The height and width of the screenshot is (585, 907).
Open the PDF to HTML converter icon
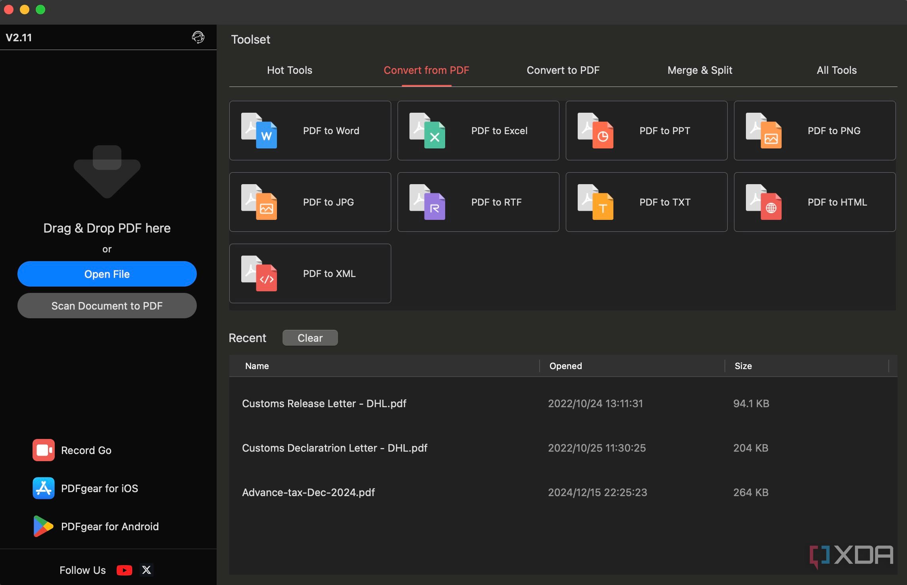pyautogui.click(x=764, y=202)
